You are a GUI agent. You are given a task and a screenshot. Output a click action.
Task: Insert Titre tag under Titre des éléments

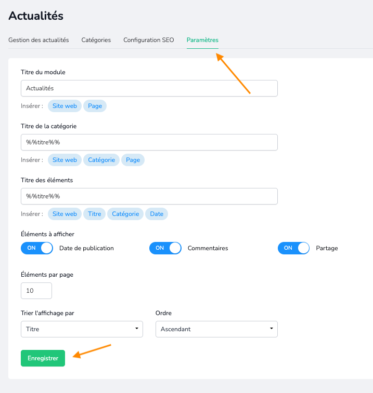pyautogui.click(x=95, y=214)
